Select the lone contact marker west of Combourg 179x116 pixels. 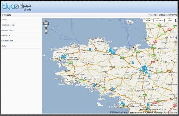point(133,63)
